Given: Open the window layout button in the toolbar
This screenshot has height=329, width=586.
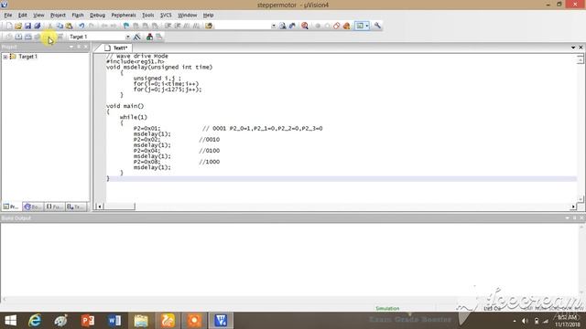Looking at the screenshot, I should pyautogui.click(x=360, y=26).
